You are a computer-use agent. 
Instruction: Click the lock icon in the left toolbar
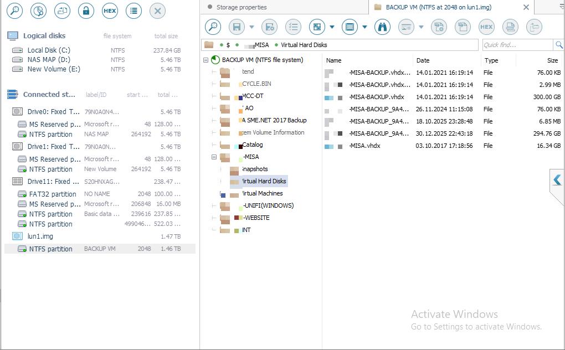[x=86, y=11]
